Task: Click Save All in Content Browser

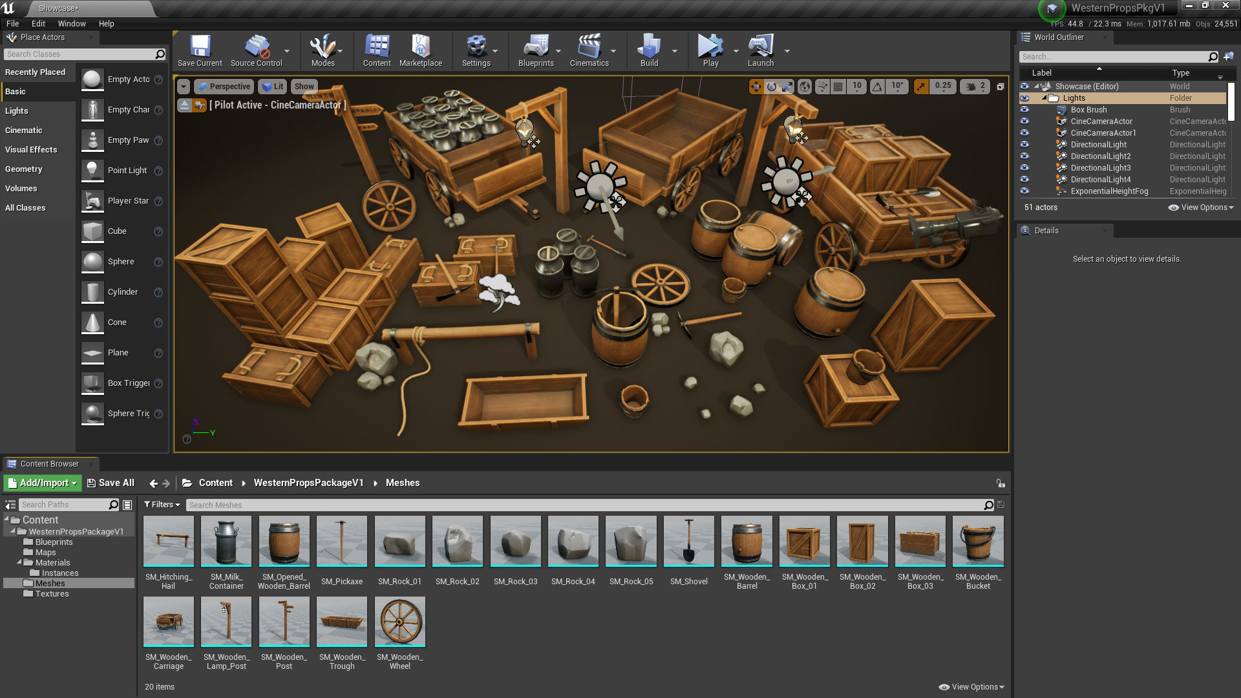Action: [111, 483]
